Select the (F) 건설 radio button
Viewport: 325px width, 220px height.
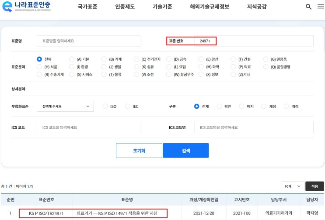tap(234, 59)
